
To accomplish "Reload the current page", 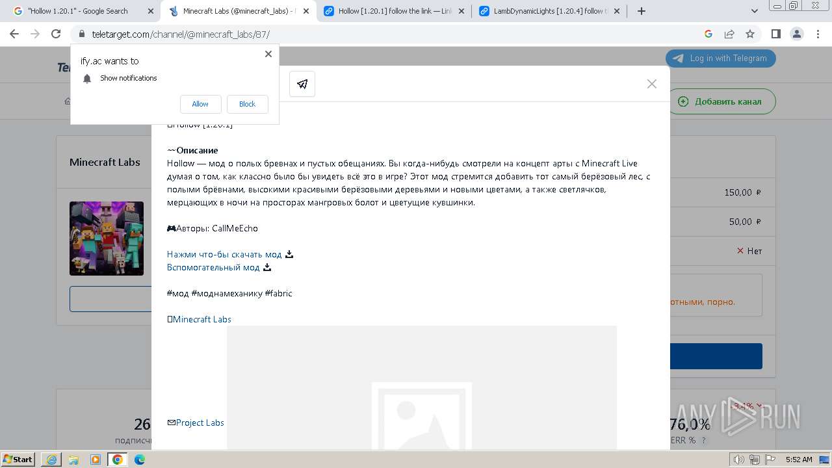I will click(x=56, y=34).
